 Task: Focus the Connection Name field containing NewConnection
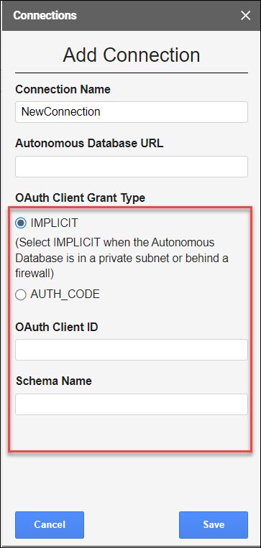pyautogui.click(x=132, y=112)
